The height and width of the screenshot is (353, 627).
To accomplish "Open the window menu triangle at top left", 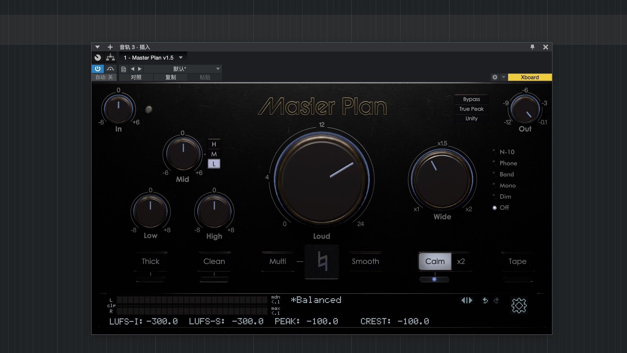I will point(97,47).
